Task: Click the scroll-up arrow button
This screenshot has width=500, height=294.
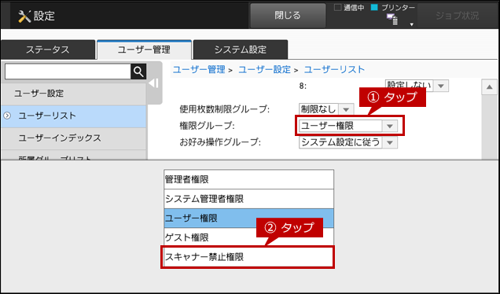Action: coord(490,87)
